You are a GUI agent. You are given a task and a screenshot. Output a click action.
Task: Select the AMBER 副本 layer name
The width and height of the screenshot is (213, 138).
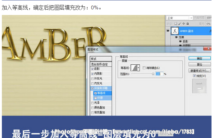tap(186, 31)
